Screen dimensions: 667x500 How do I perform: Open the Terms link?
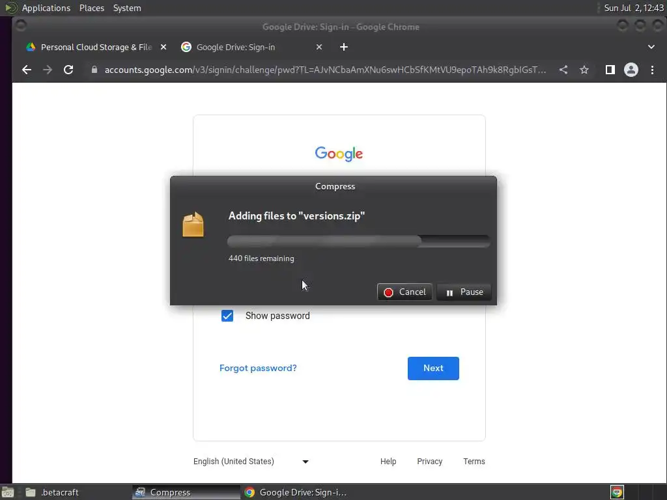(474, 462)
